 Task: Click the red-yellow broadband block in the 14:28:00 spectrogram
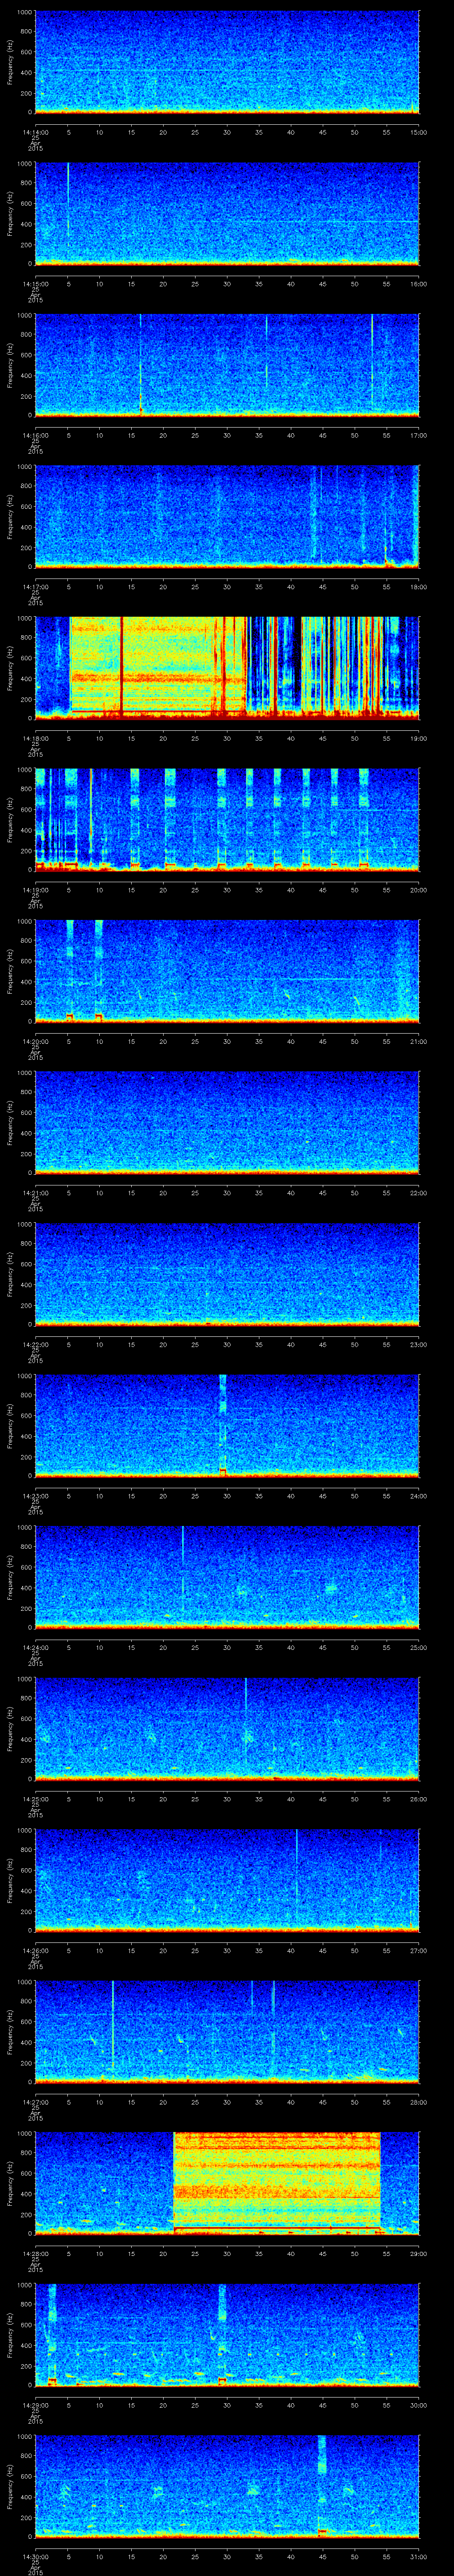(x=278, y=2183)
